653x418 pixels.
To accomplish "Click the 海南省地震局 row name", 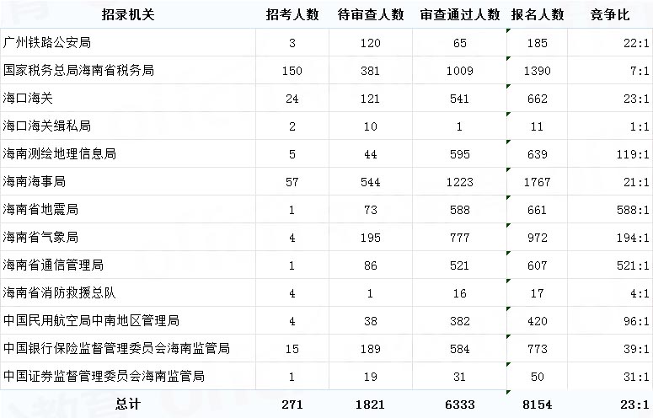I will tap(40, 209).
